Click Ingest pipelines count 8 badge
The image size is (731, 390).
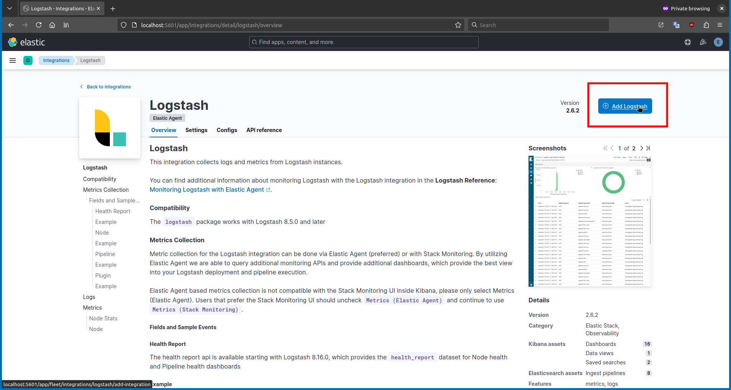coord(649,373)
